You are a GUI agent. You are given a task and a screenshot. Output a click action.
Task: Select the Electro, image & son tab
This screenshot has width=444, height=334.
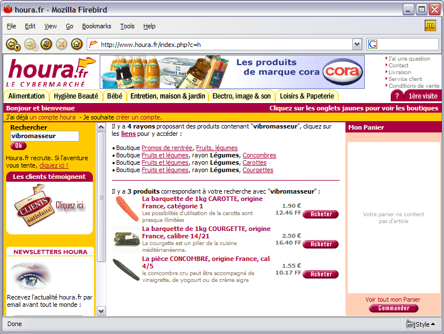(241, 96)
